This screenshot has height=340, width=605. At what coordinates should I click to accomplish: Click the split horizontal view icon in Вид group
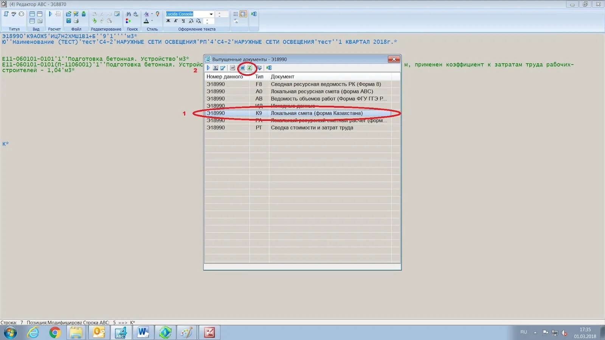coord(32,14)
